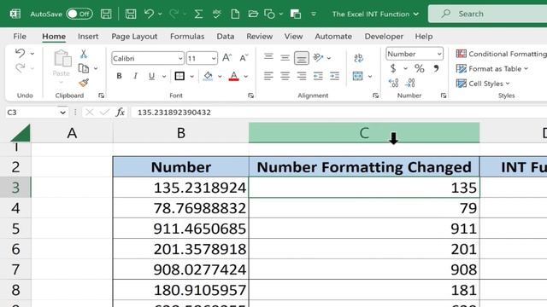547x307 pixels.
Task: Toggle the AutoSave switch
Action: [x=79, y=14]
